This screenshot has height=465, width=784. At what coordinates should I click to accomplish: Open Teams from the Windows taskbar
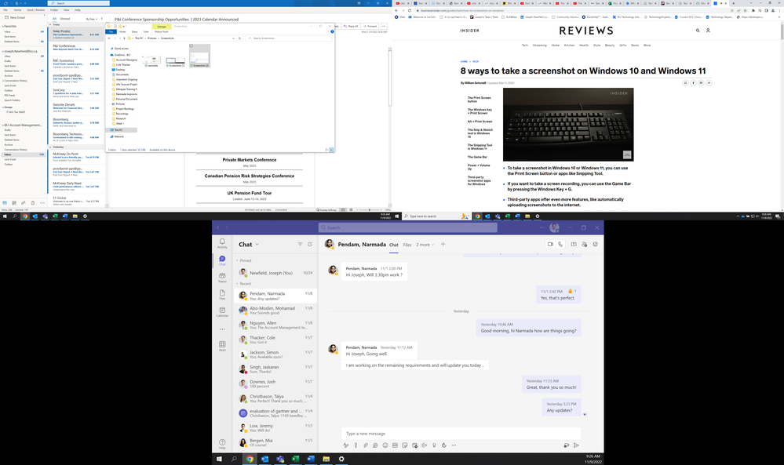(279, 459)
